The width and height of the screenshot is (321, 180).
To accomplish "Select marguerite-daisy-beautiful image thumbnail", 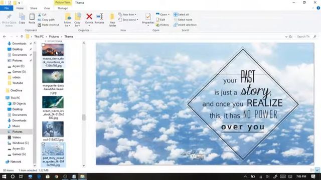I will coord(53,76).
